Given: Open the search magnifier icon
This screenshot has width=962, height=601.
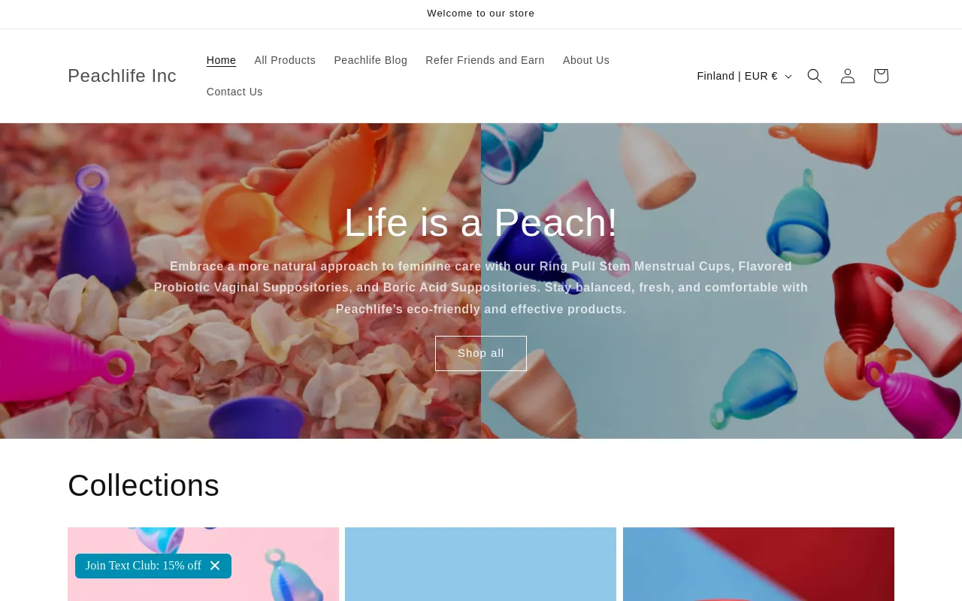Looking at the screenshot, I should tap(815, 76).
